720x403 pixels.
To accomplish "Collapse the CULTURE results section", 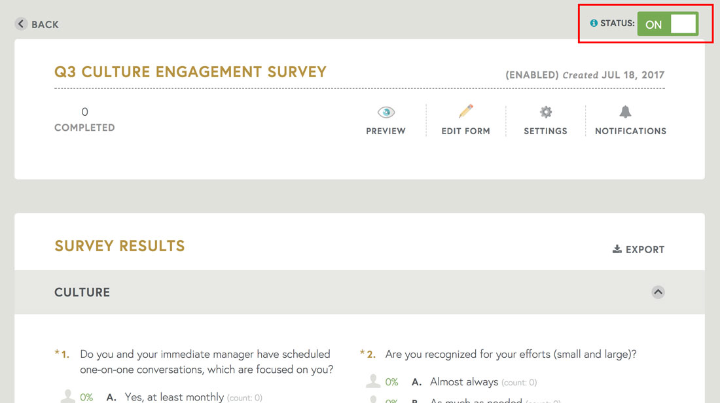I will click(x=658, y=292).
